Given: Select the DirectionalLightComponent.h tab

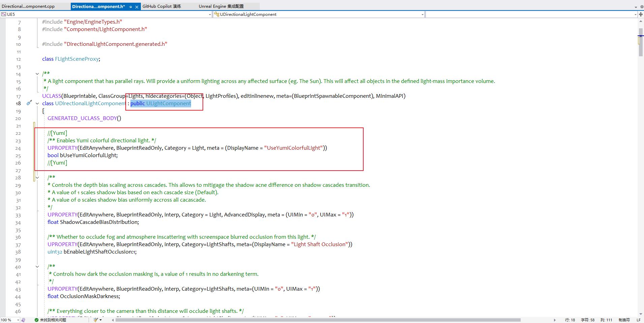Looking at the screenshot, I should pos(98,6).
